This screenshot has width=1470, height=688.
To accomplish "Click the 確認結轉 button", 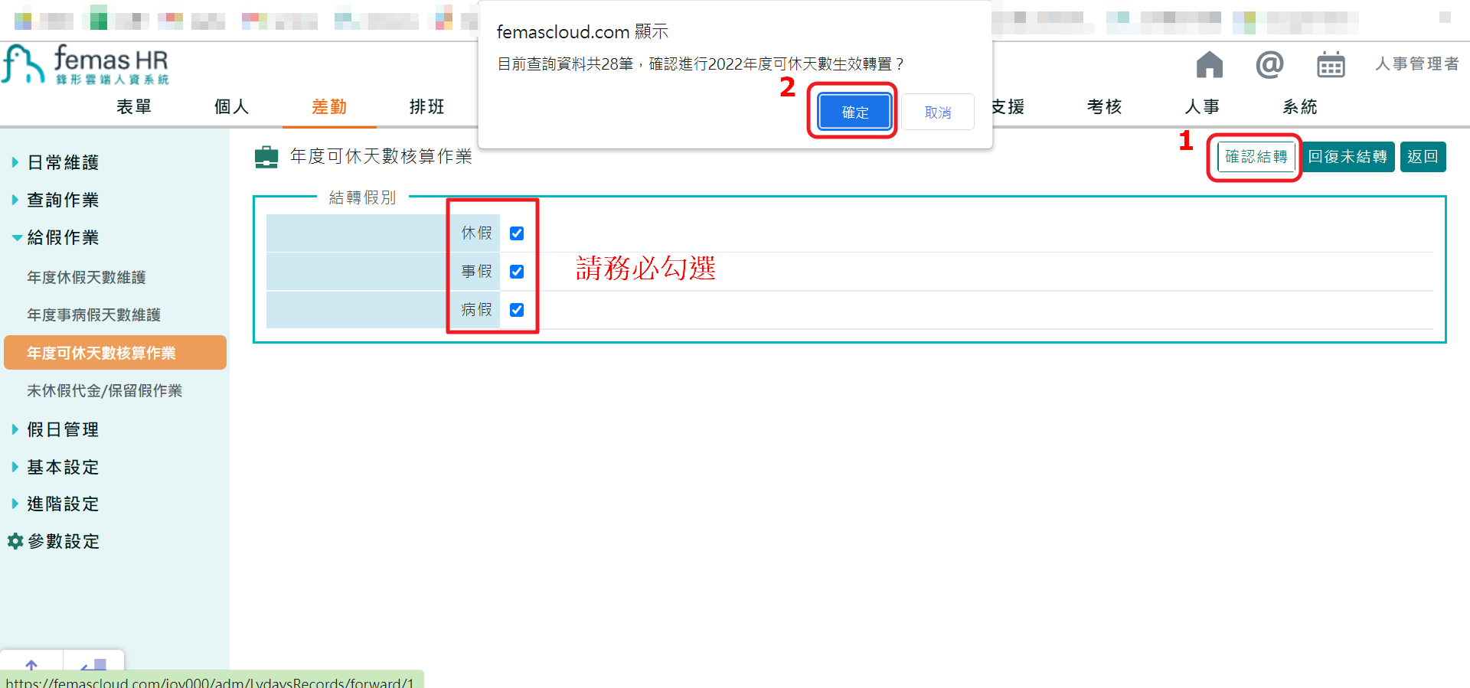I will coord(1256,157).
